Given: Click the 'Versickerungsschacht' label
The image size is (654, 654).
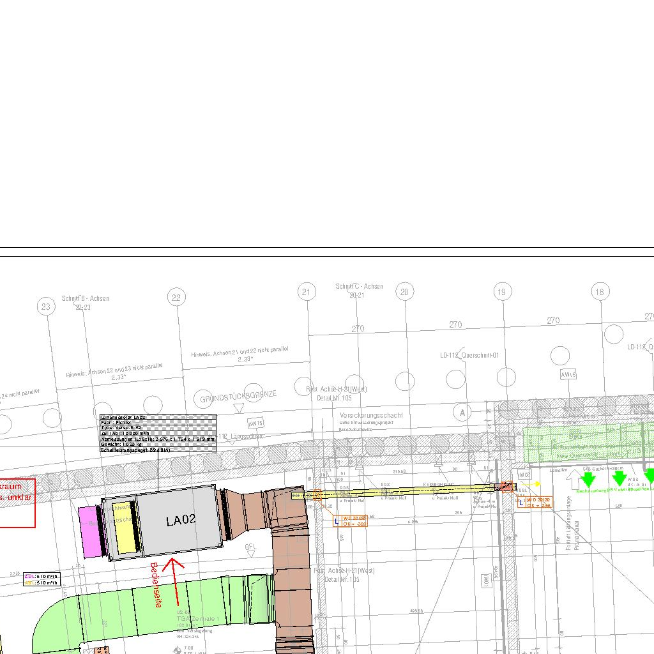Looking at the screenshot, I should (x=371, y=415).
